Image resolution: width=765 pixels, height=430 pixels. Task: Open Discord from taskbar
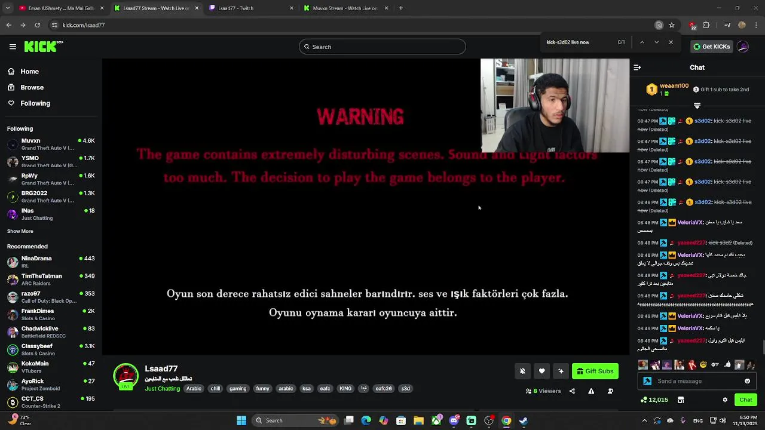(x=454, y=420)
